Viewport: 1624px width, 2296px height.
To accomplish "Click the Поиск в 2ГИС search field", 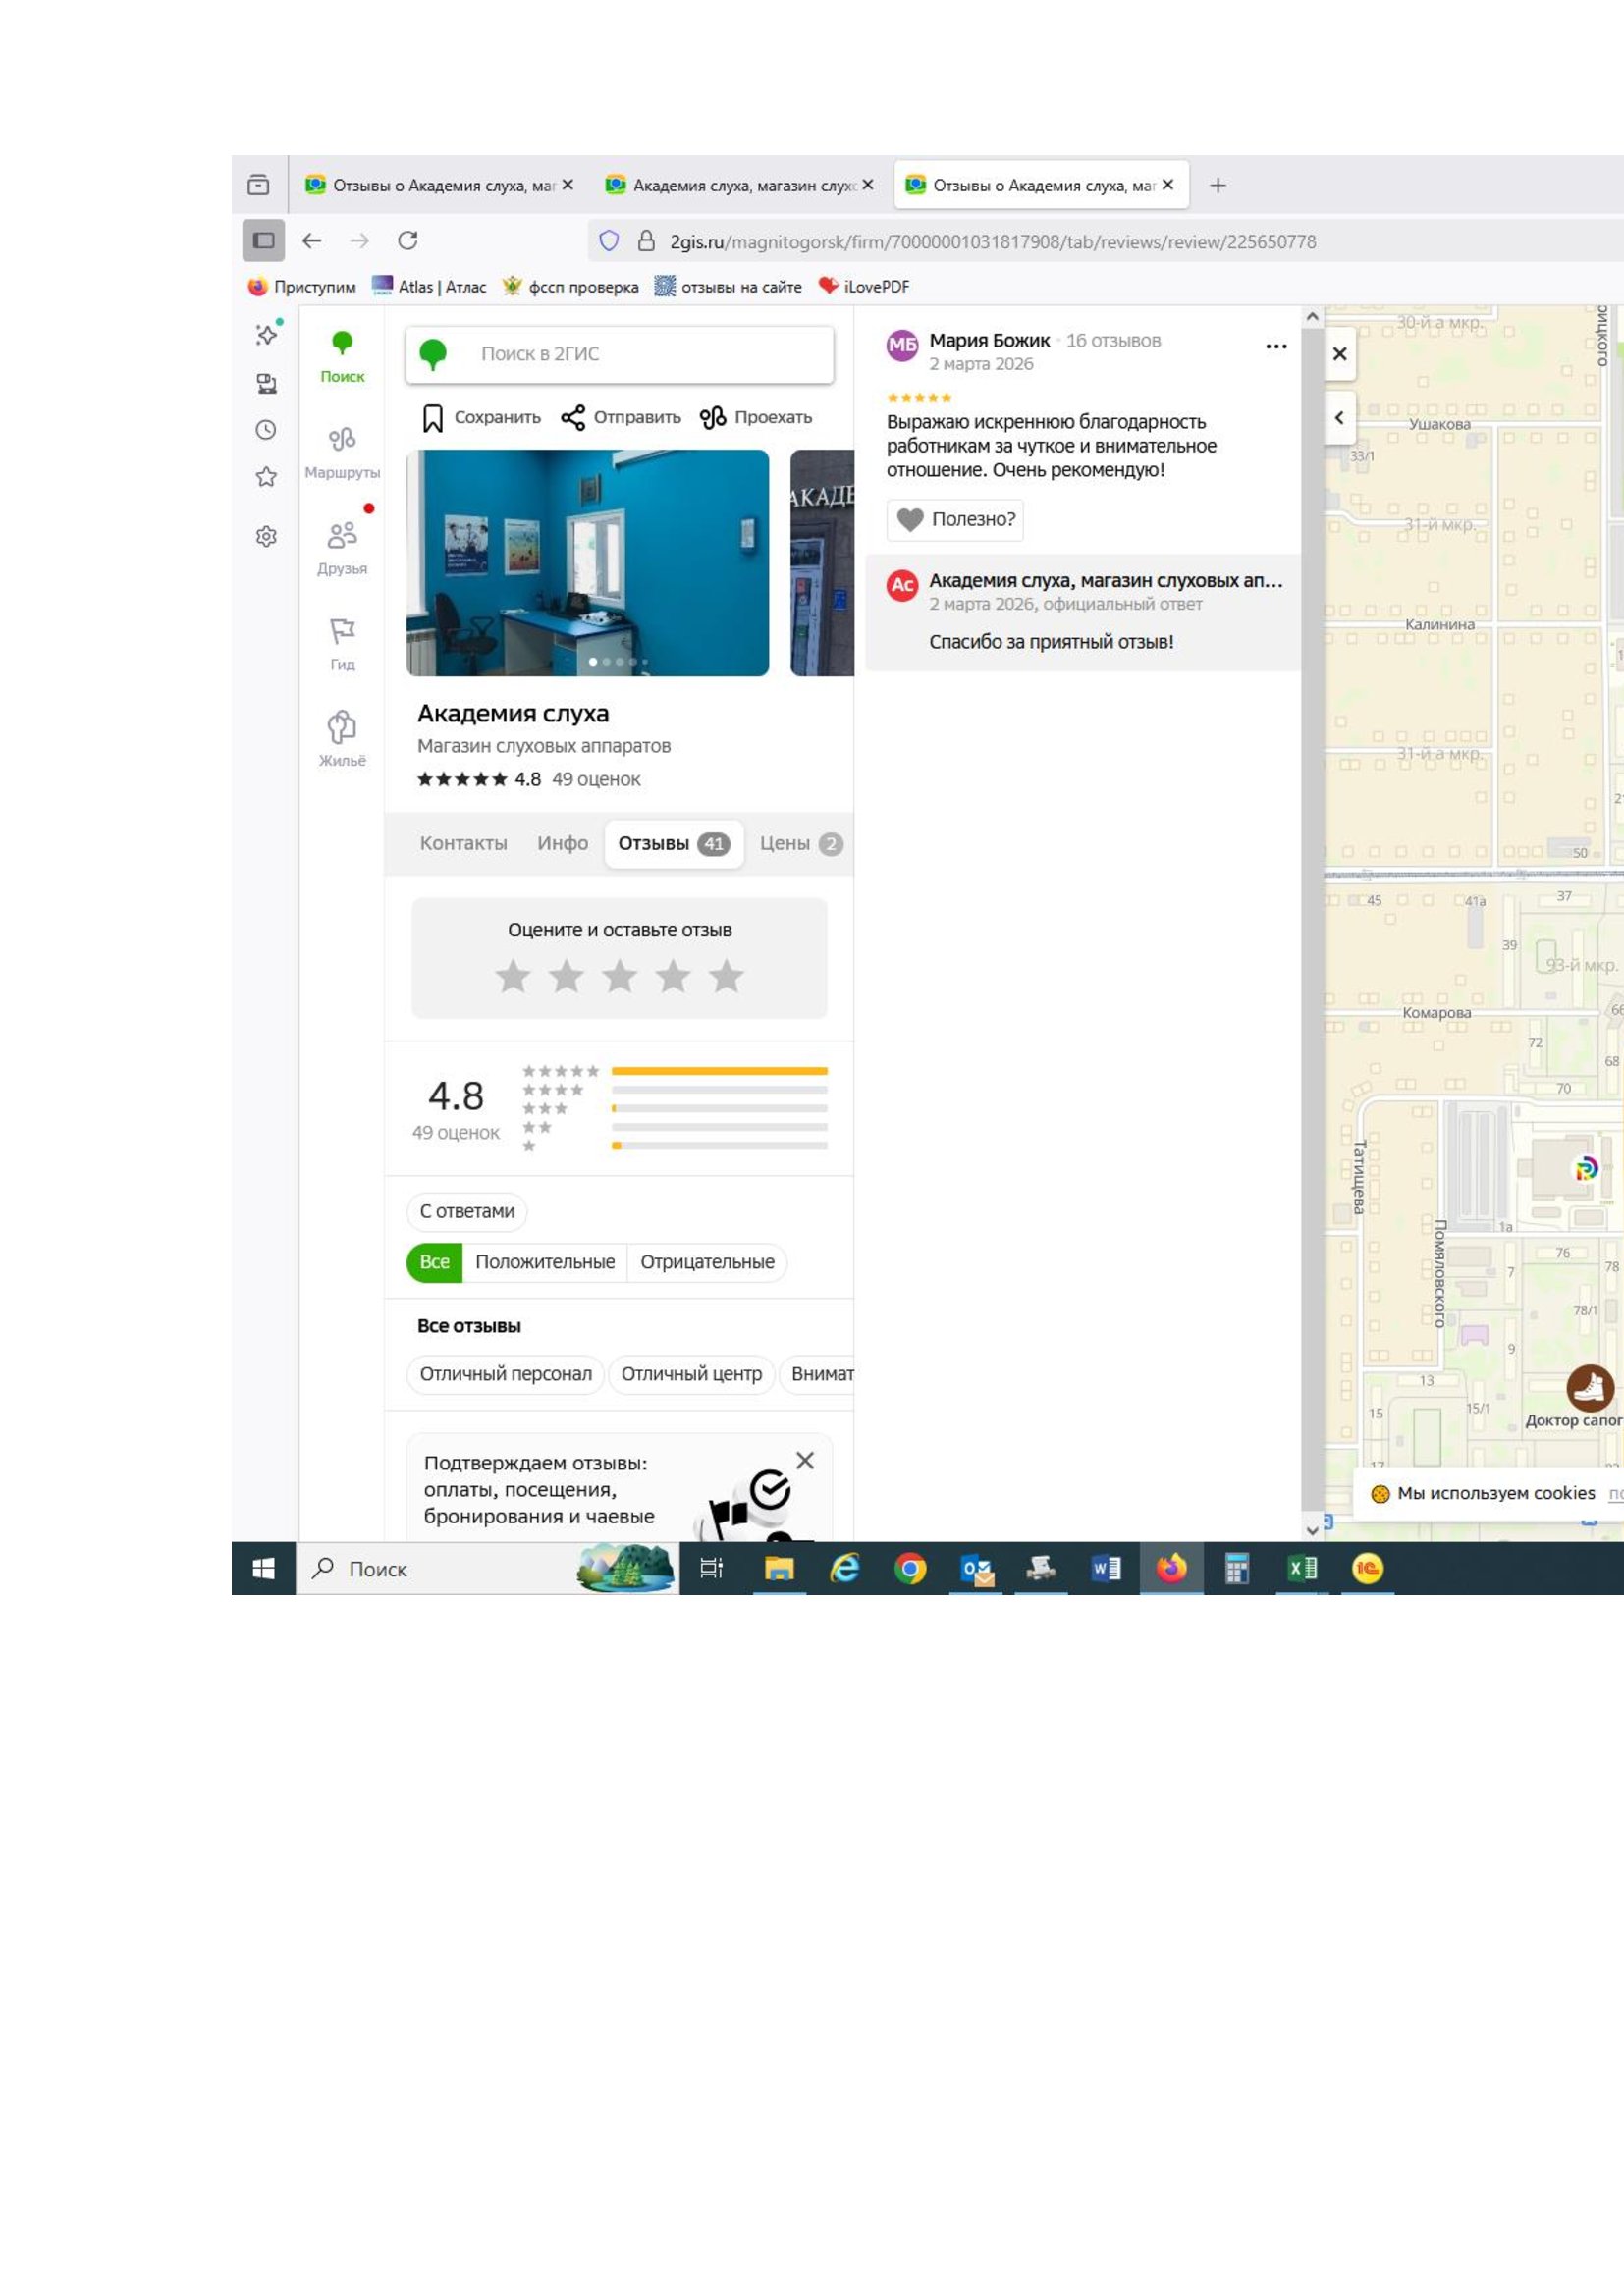I will [x=640, y=354].
